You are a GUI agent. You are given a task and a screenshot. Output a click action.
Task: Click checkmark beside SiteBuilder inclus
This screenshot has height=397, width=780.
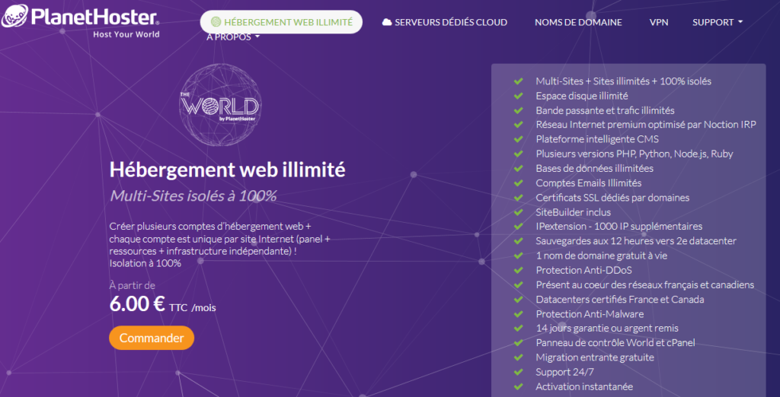pos(518,212)
